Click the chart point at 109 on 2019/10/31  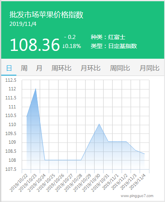point(108,141)
